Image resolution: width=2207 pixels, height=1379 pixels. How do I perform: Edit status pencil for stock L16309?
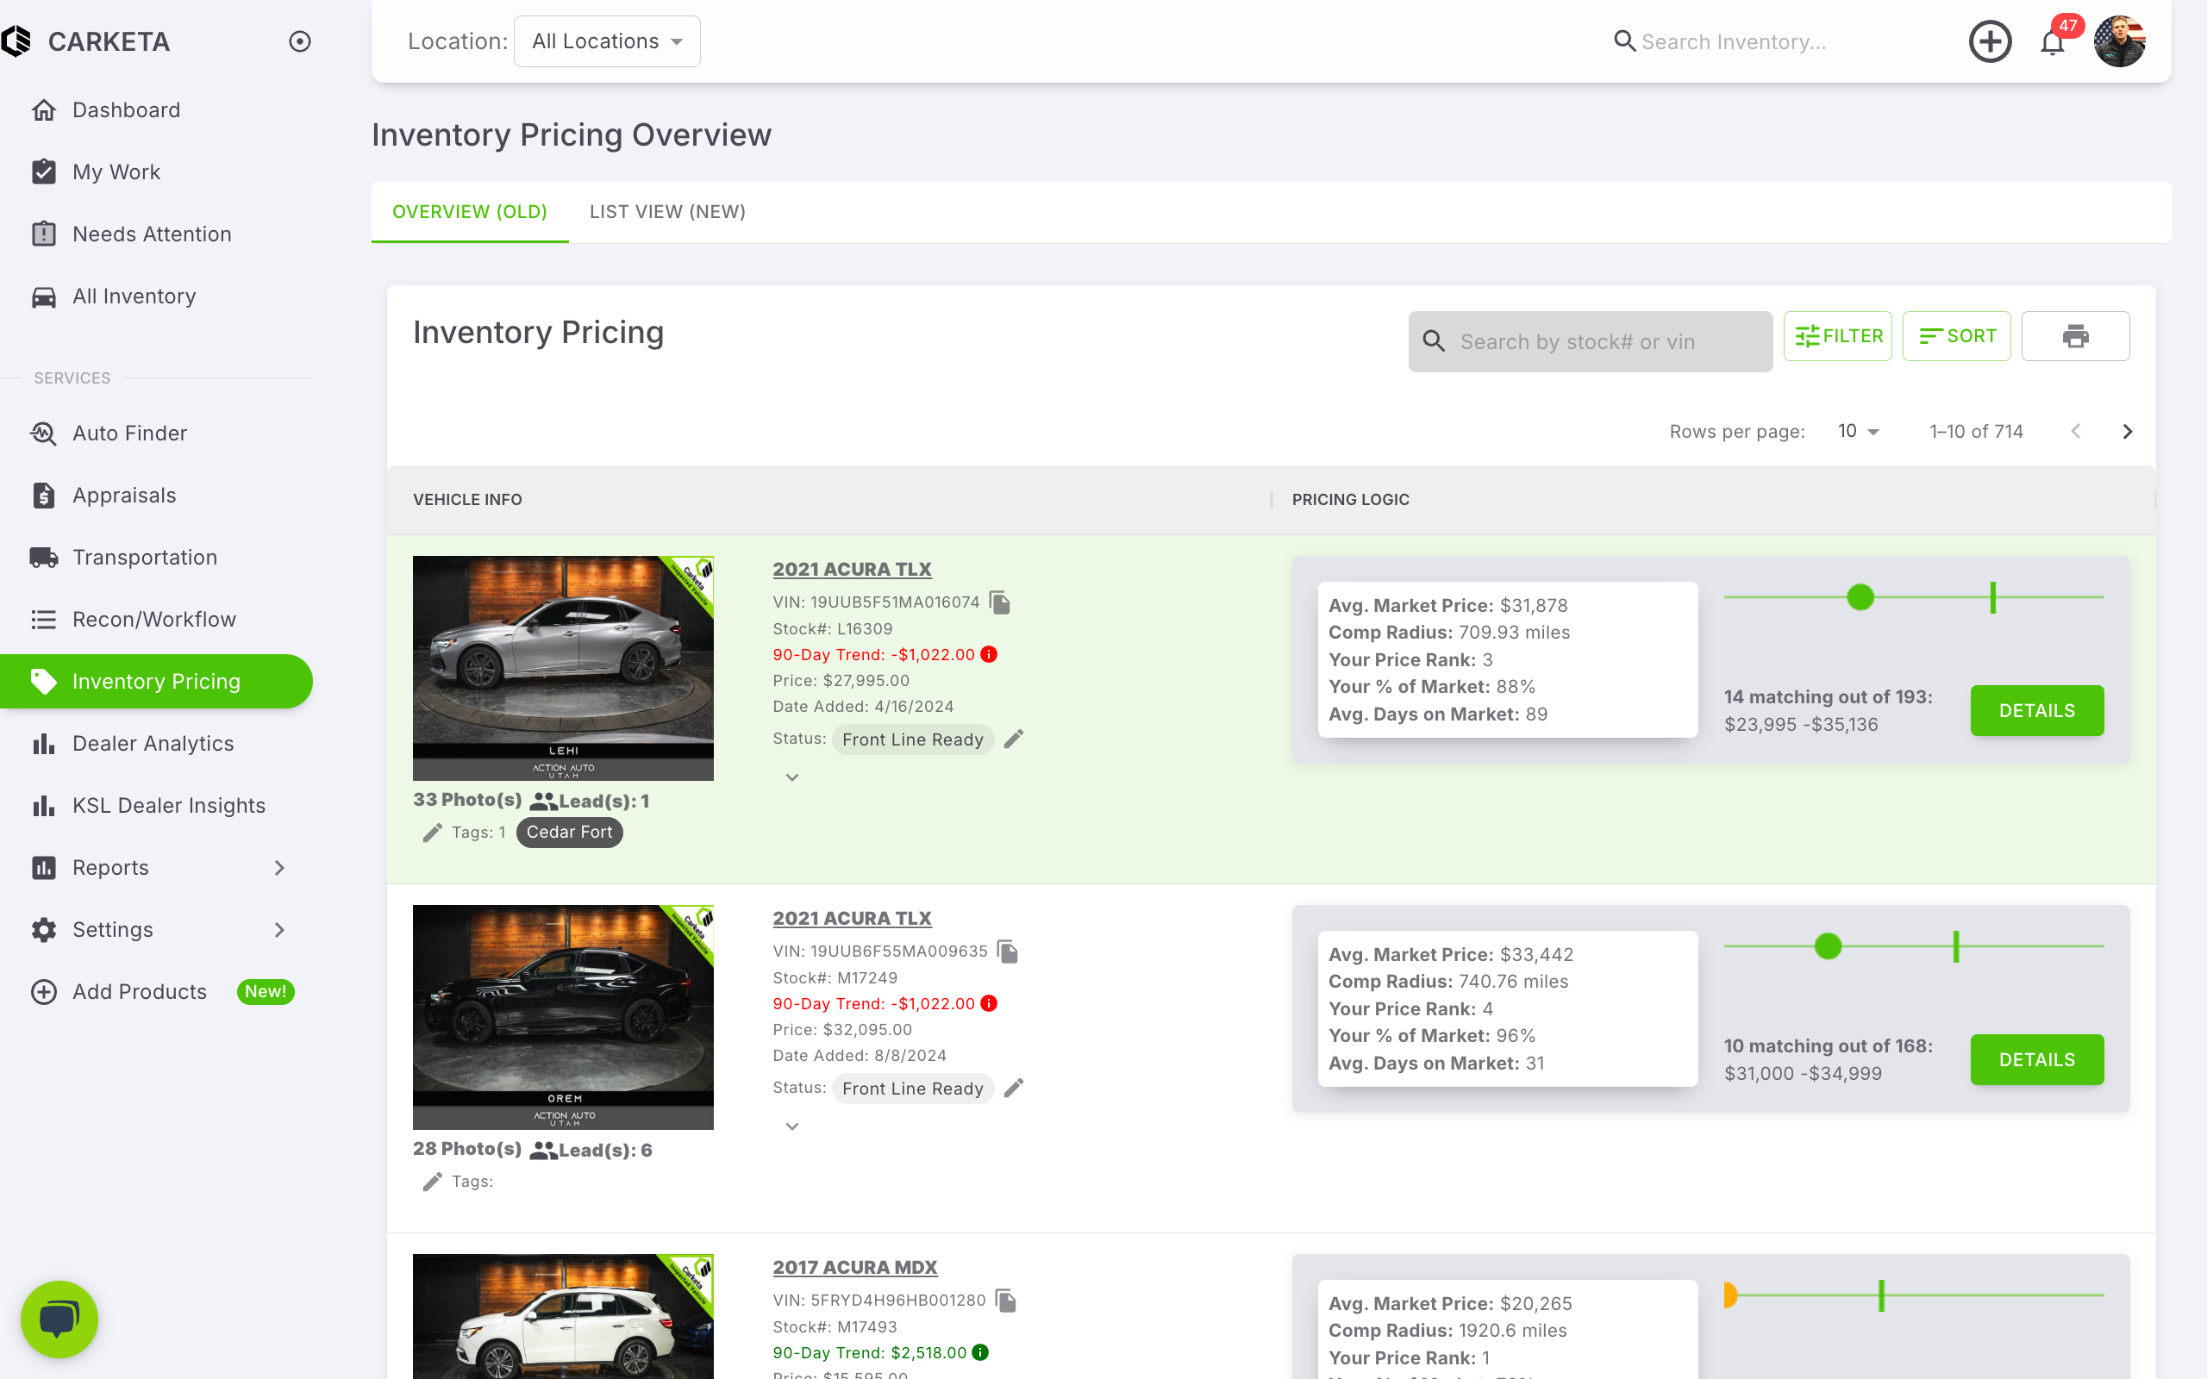(x=1014, y=739)
